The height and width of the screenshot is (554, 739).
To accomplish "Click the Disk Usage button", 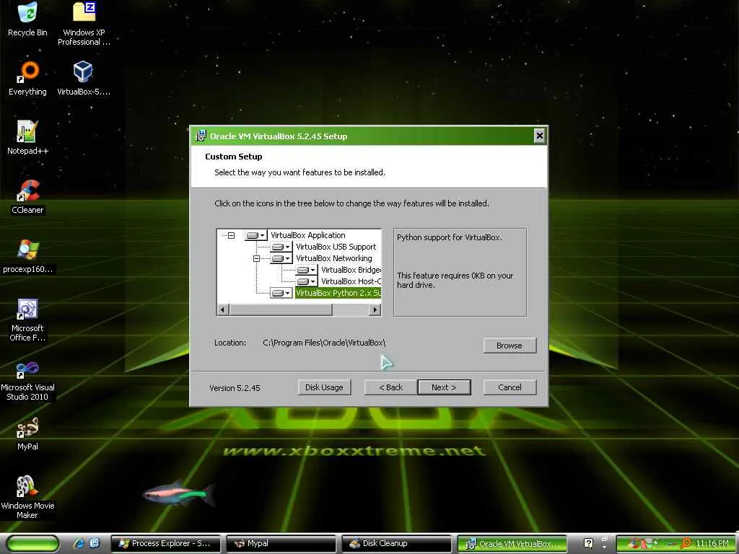I will click(x=324, y=387).
